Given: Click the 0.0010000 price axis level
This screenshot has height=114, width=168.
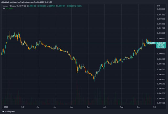Looking at the screenshot, I should [x=161, y=33].
